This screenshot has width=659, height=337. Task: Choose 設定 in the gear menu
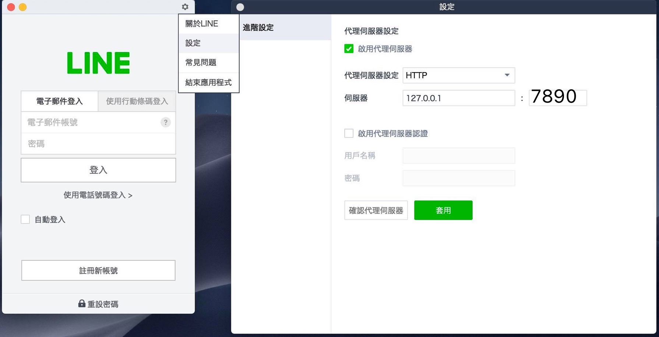coord(209,43)
